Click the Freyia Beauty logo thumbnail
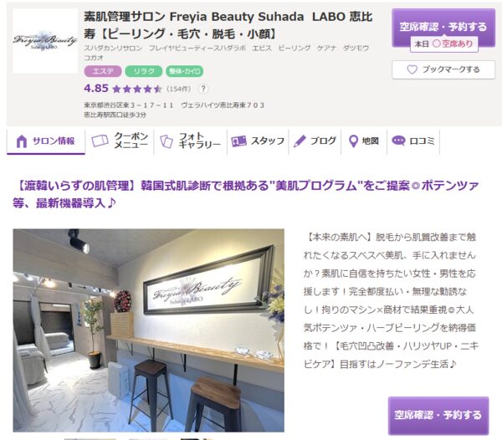502x440 pixels. point(45,41)
